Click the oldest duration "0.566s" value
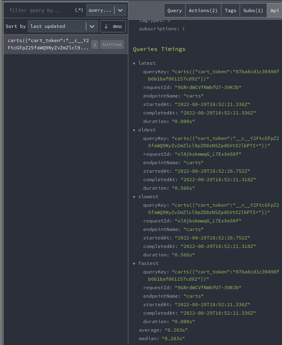The width and height of the screenshot is (282, 345). pyautogui.click(x=183, y=188)
